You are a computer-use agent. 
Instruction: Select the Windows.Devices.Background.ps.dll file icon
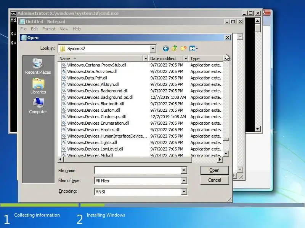click(x=64, y=97)
